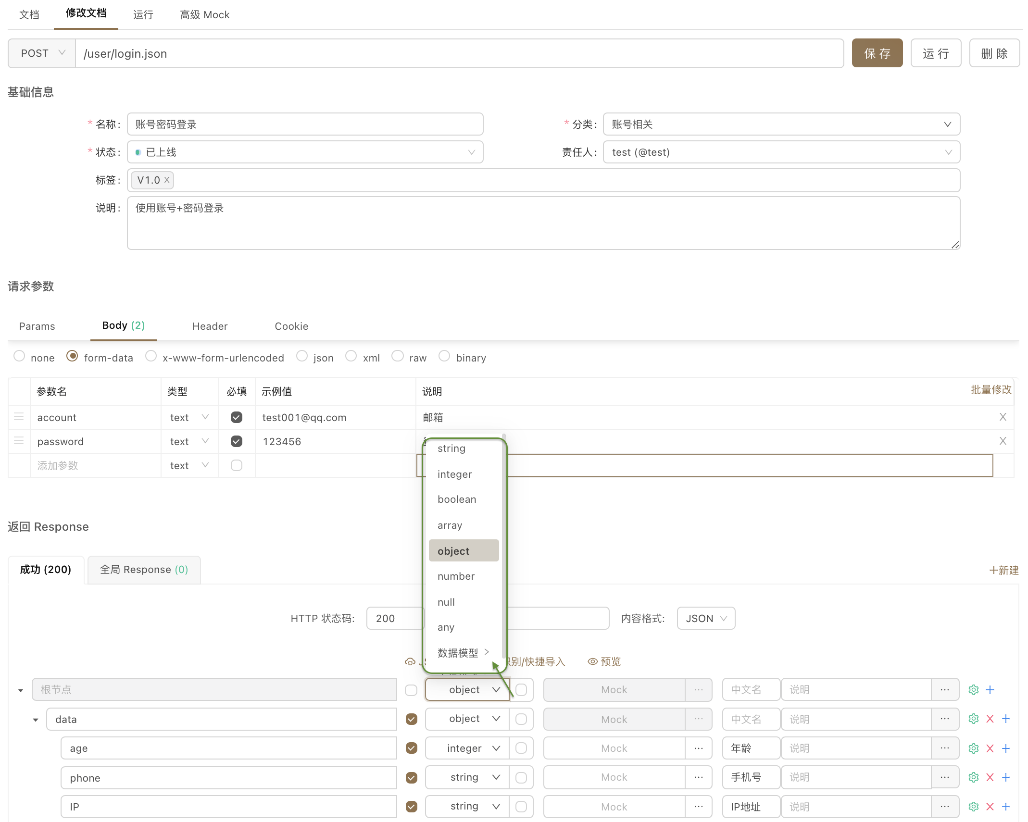Add child field to root node

(x=990, y=690)
